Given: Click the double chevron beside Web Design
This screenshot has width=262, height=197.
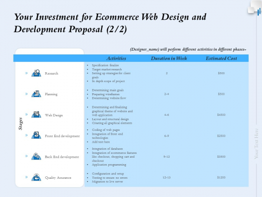Looking at the screenshot, I should [x=26, y=114].
